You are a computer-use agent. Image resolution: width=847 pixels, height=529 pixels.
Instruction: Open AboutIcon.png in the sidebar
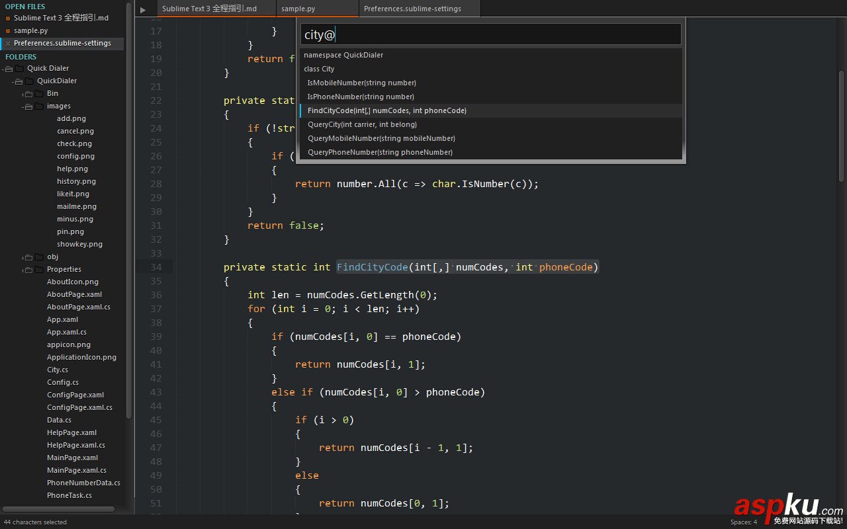tap(73, 282)
